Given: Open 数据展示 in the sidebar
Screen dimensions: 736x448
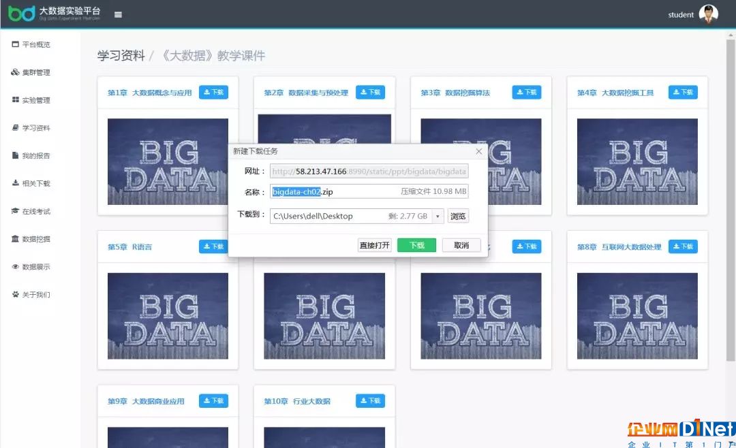Looking at the screenshot, I should coord(31,267).
